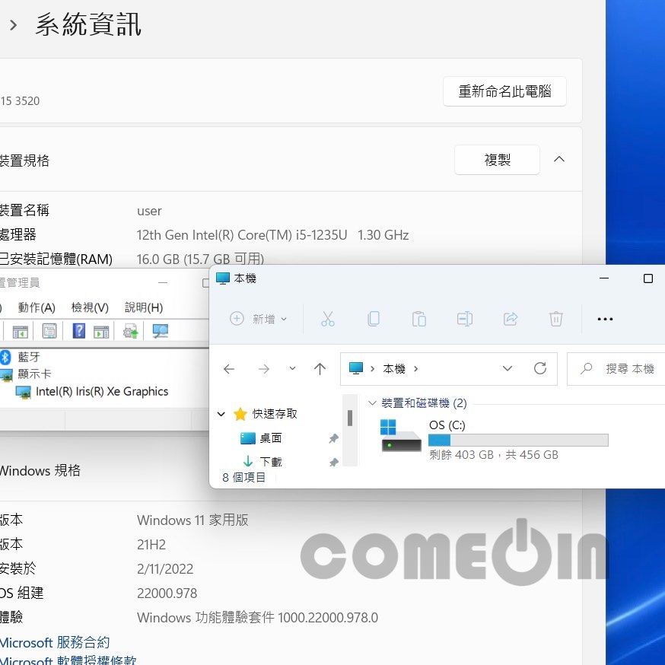Select 顯示卡 category in Device Manager
665x665 pixels.
34,374
